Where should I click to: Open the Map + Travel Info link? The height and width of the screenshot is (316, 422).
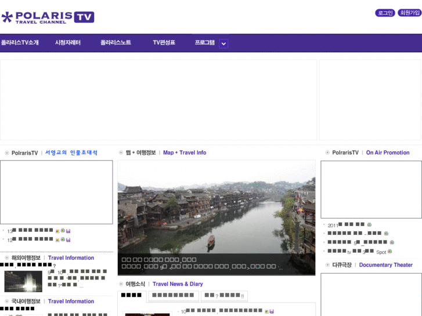(184, 153)
